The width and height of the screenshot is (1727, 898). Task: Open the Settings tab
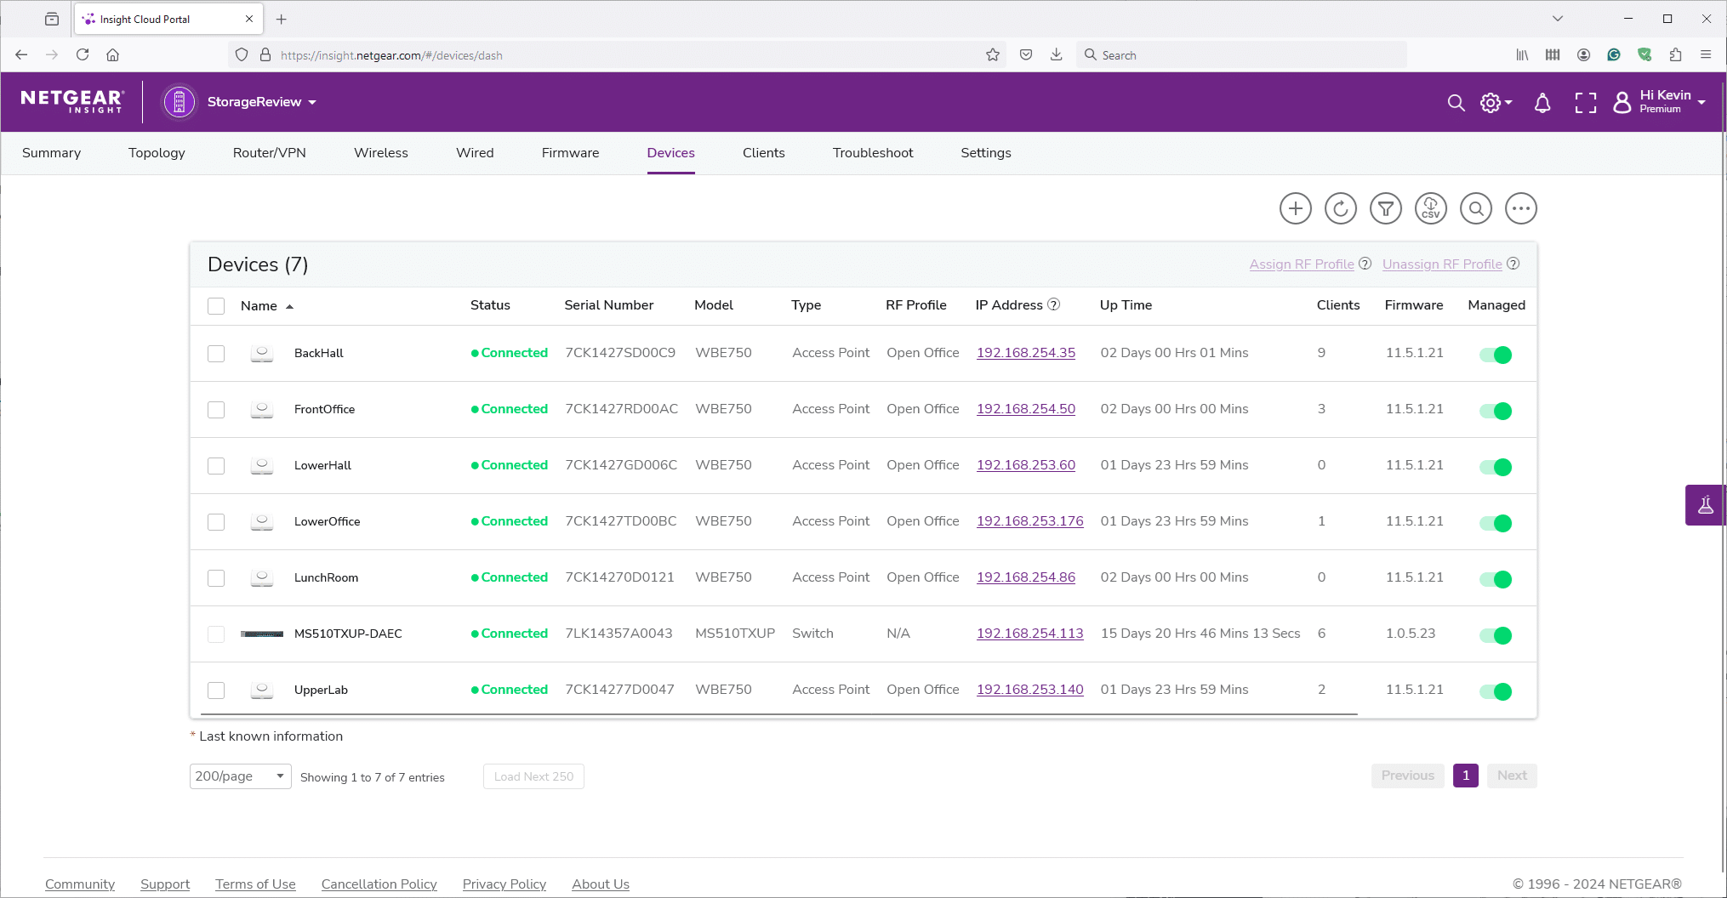pyautogui.click(x=985, y=153)
